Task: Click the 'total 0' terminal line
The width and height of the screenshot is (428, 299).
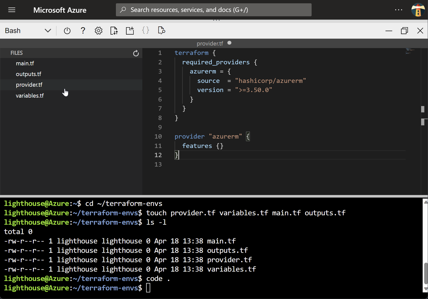Action: point(18,232)
